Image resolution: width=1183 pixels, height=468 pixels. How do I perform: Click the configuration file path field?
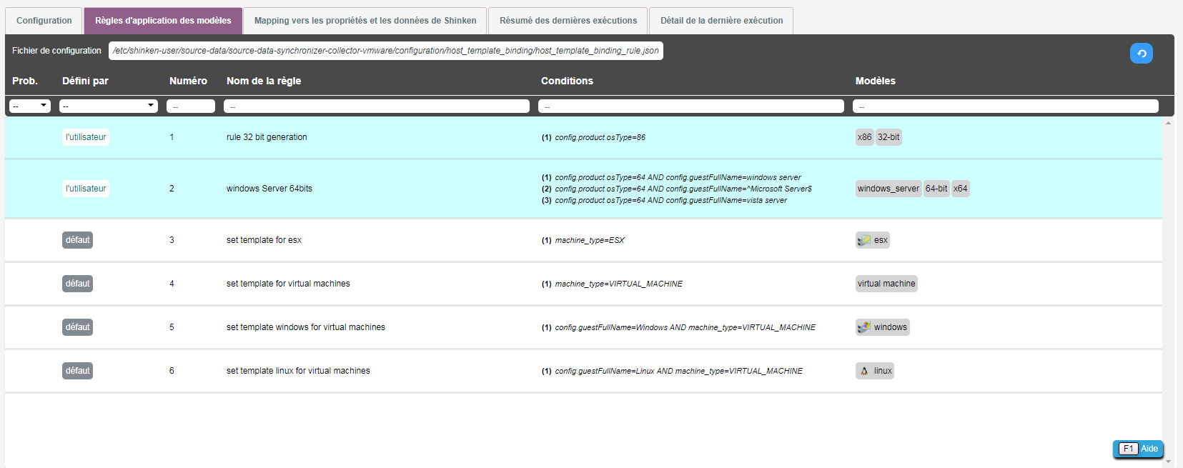pos(385,51)
